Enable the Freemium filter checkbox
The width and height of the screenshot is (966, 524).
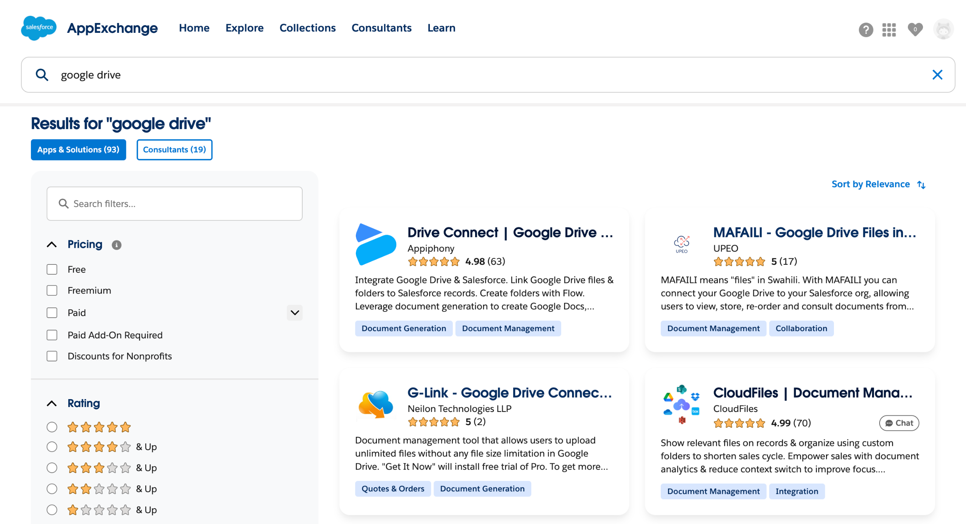tap(52, 290)
